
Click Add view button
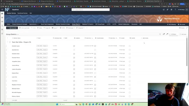pos(183,34)
